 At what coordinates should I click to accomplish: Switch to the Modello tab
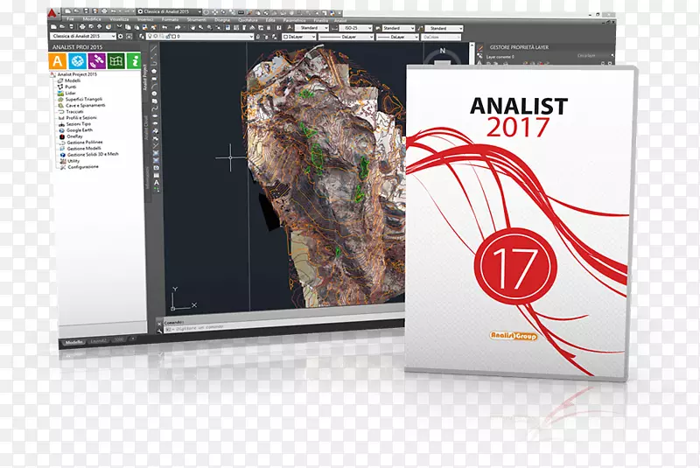(x=74, y=342)
